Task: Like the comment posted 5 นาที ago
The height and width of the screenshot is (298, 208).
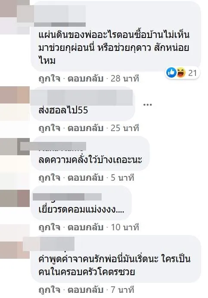Action: (50, 178)
